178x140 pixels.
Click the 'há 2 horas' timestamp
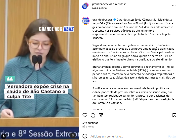click(x=88, y=127)
